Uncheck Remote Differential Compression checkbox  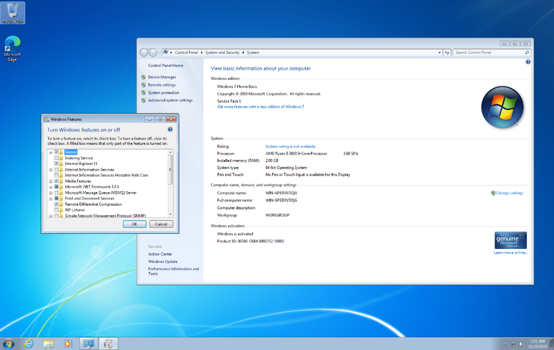point(56,204)
